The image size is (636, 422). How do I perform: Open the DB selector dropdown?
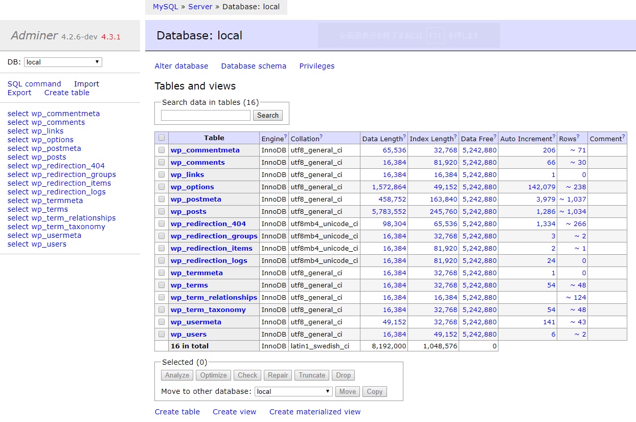(x=63, y=62)
